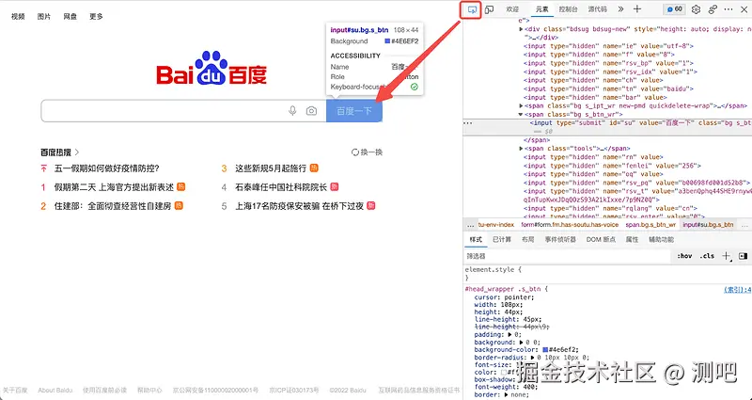The height and width of the screenshot is (400, 752).
Task: Switch to the 欢迎 tab
Action: [512, 9]
